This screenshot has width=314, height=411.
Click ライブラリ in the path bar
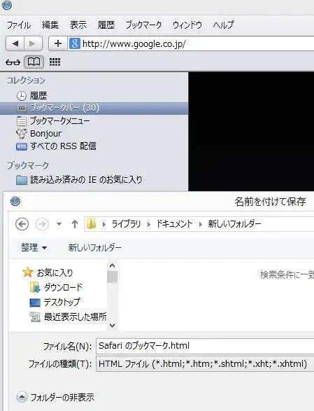[126, 224]
